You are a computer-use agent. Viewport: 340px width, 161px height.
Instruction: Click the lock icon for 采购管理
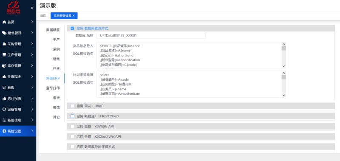[x=4, y=44]
